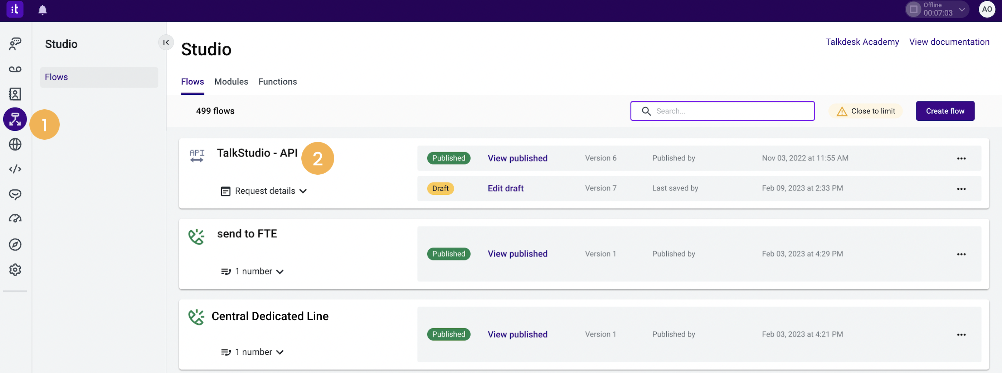Open the chat bubble icon in sidebar

[x=15, y=194]
